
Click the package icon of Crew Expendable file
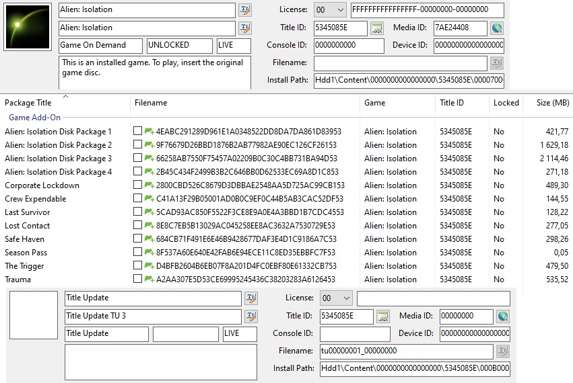[x=149, y=198]
